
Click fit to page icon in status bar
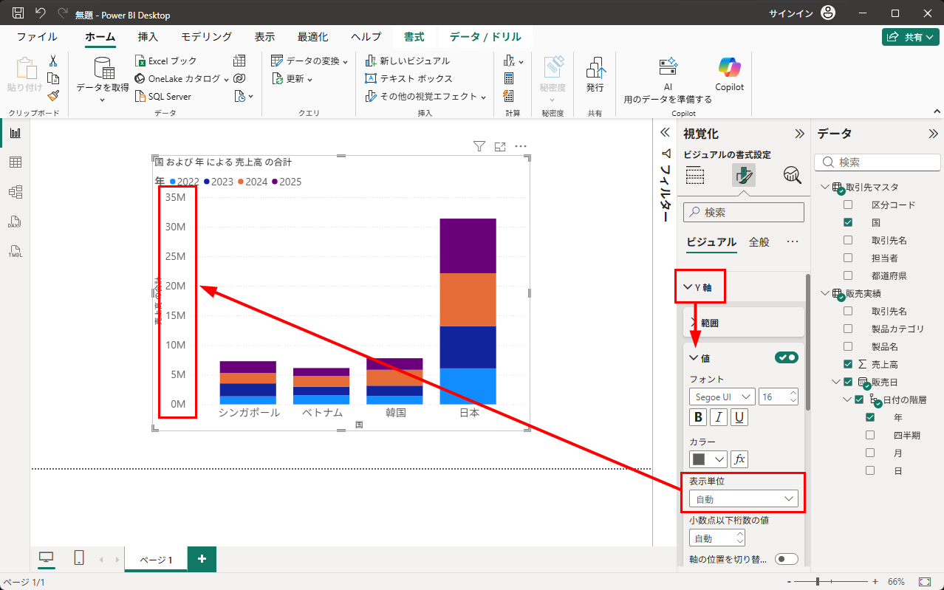tap(924, 582)
